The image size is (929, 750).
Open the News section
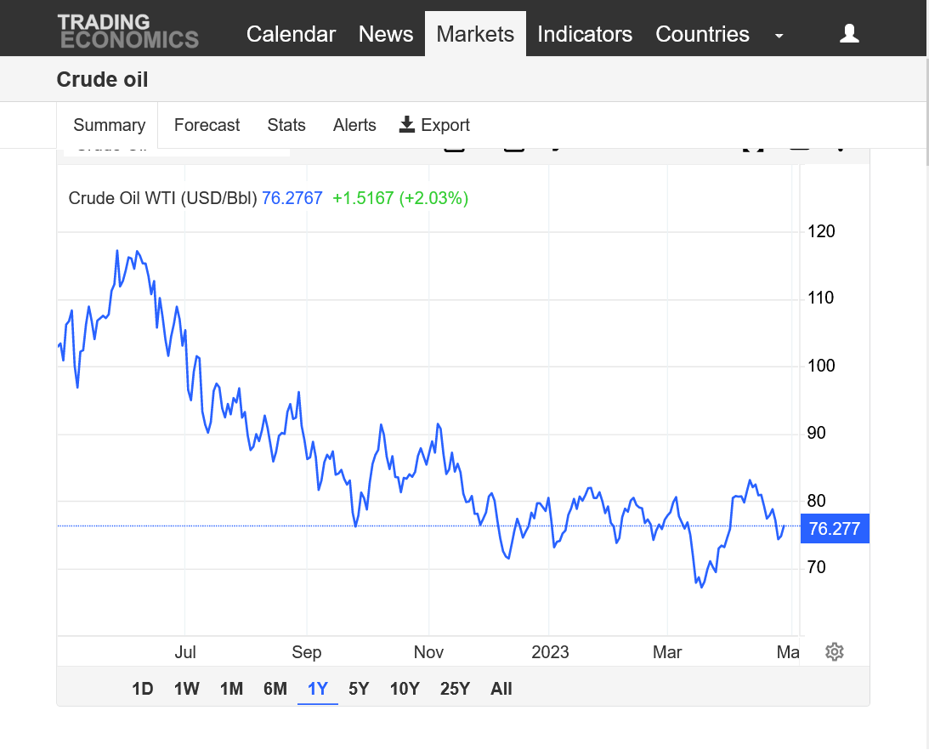(x=386, y=34)
